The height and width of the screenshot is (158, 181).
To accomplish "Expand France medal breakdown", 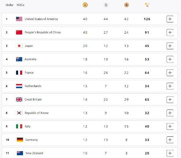I will [170, 73].
